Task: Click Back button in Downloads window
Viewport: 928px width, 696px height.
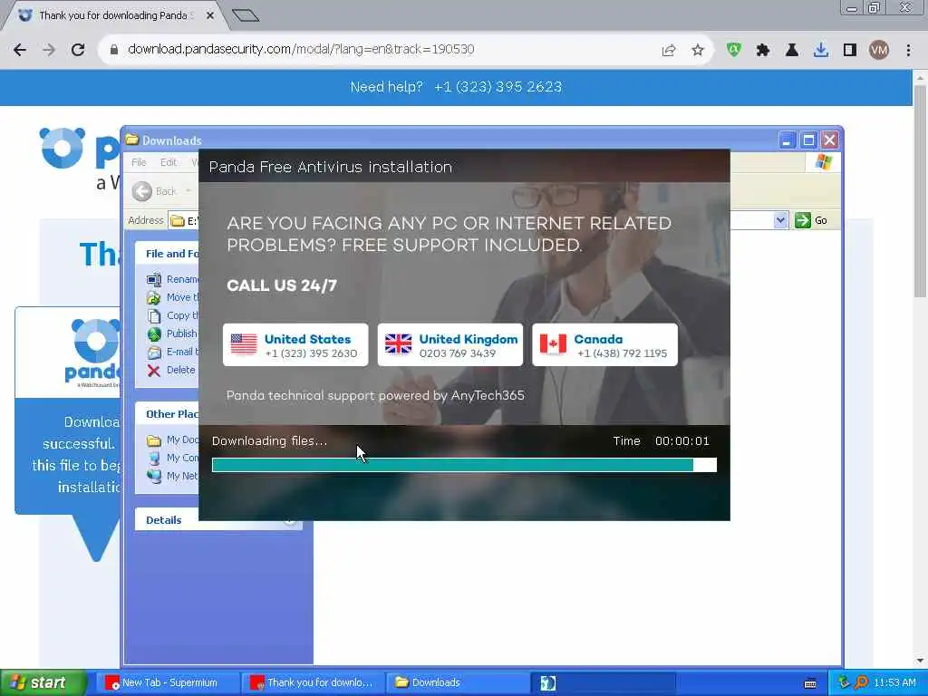Action: pyautogui.click(x=155, y=191)
